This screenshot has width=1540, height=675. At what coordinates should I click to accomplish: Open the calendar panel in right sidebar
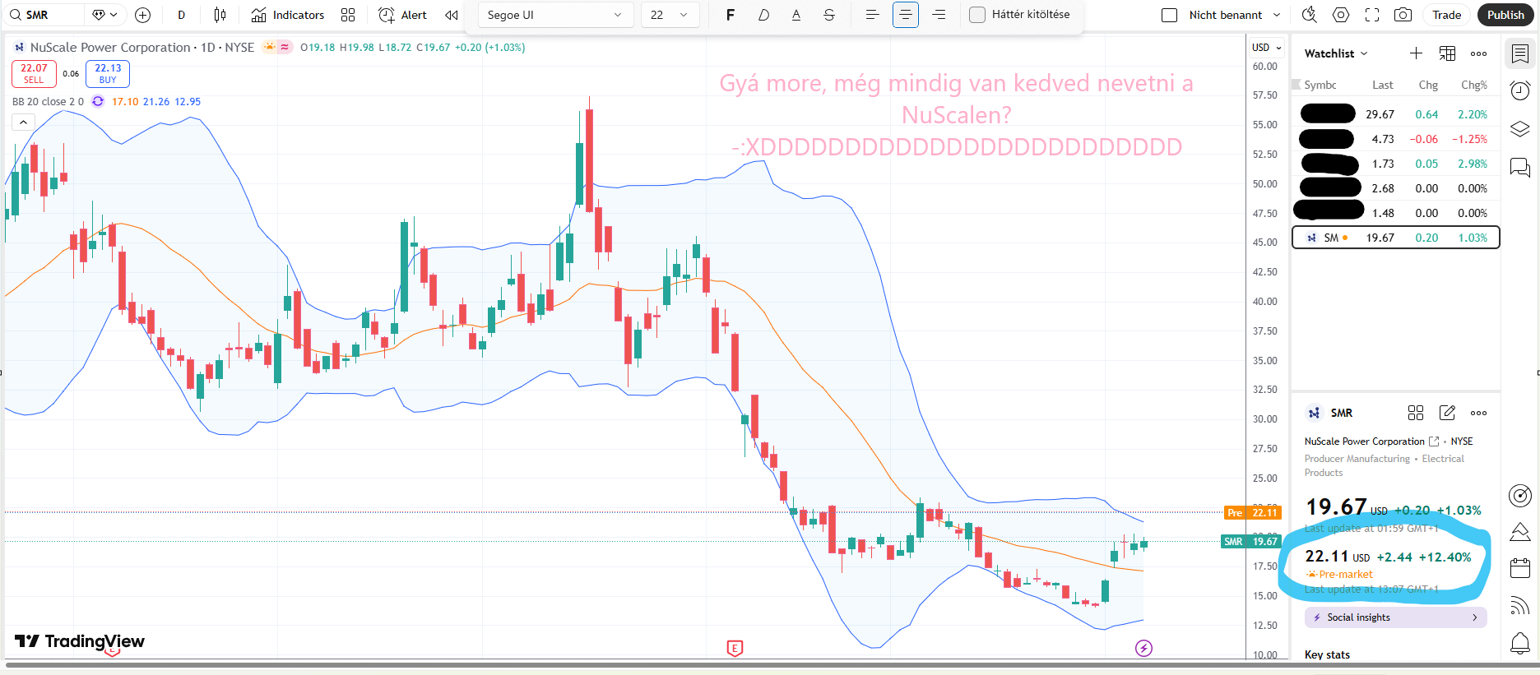pyautogui.click(x=1520, y=568)
